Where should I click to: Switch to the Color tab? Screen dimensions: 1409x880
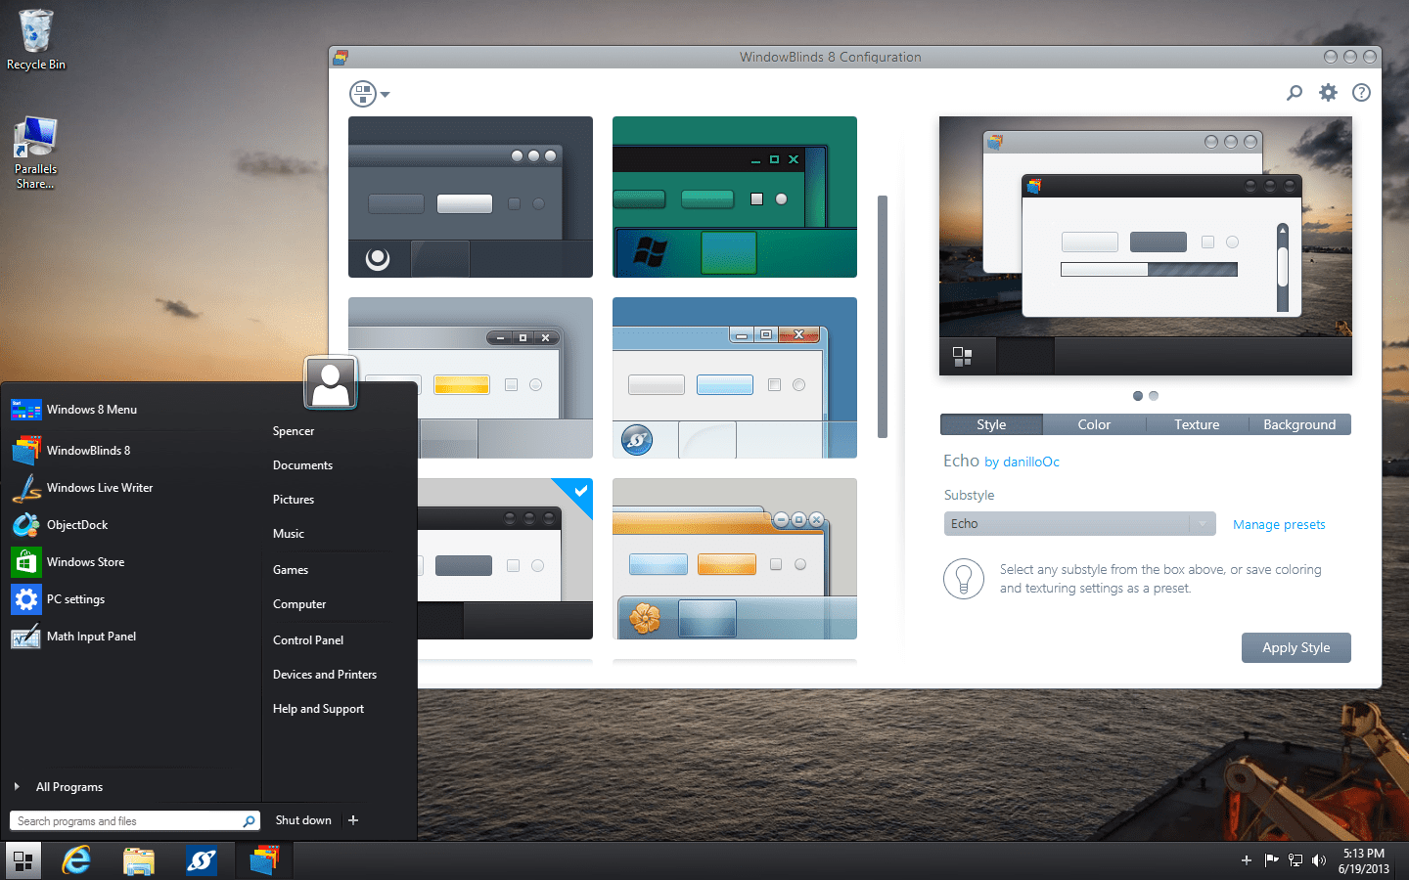click(1094, 424)
